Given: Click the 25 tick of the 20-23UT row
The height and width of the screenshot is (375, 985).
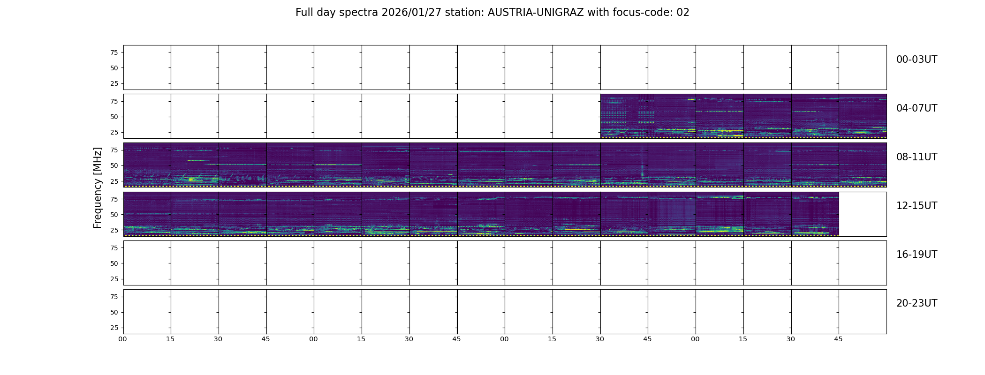Looking at the screenshot, I should pyautogui.click(x=114, y=328).
